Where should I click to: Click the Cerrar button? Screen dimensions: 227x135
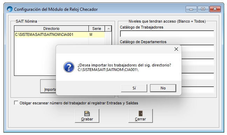(140, 116)
